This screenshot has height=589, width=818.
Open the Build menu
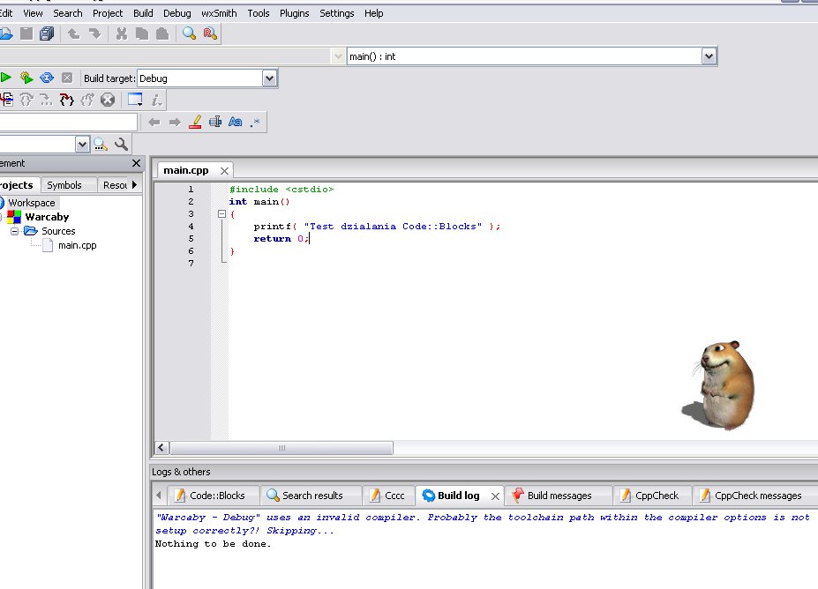click(x=143, y=13)
